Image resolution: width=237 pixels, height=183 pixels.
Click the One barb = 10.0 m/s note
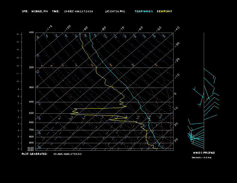(201, 158)
